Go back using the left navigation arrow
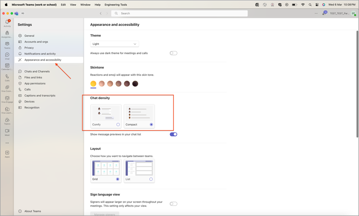The width and height of the screenshot is (359, 216). pyautogui.click(x=101, y=13)
